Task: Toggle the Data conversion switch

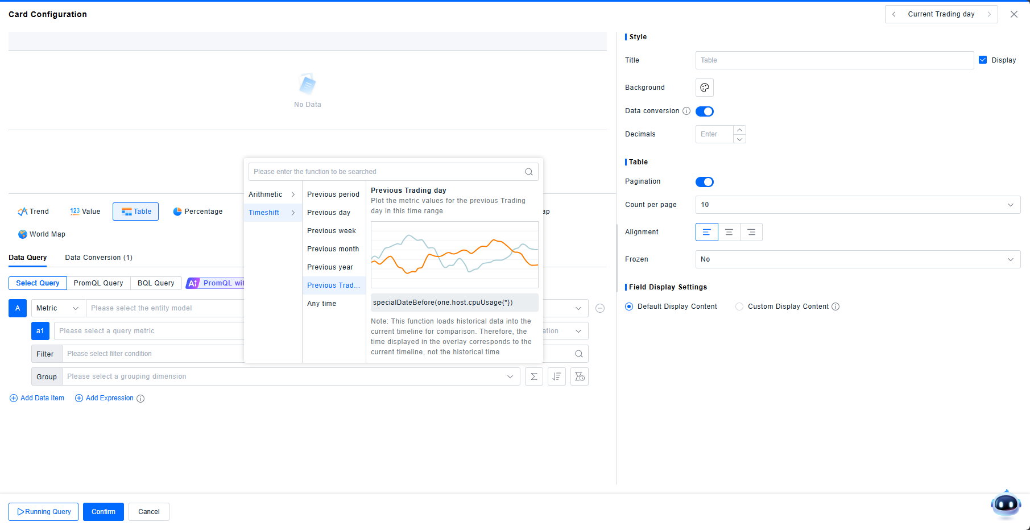Action: pos(704,111)
